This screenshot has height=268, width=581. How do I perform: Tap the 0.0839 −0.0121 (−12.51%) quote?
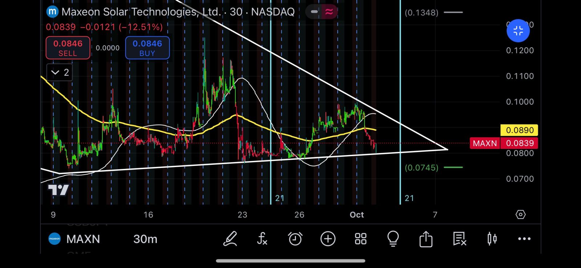(104, 27)
